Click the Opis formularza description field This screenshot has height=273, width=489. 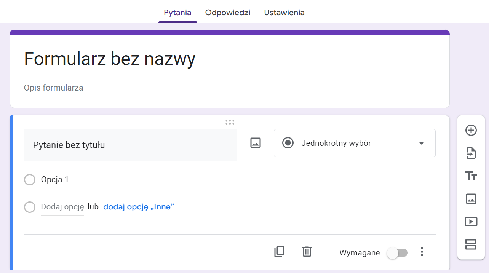point(54,88)
